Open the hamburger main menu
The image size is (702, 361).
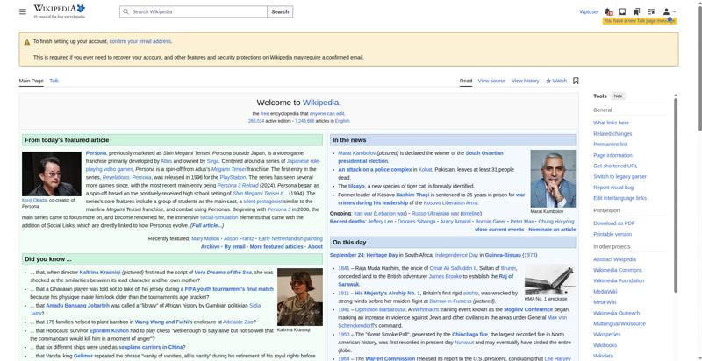tap(23, 11)
